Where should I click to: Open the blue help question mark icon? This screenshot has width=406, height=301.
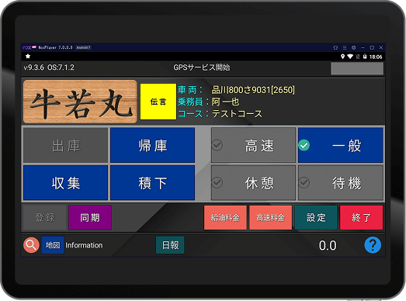click(x=373, y=245)
